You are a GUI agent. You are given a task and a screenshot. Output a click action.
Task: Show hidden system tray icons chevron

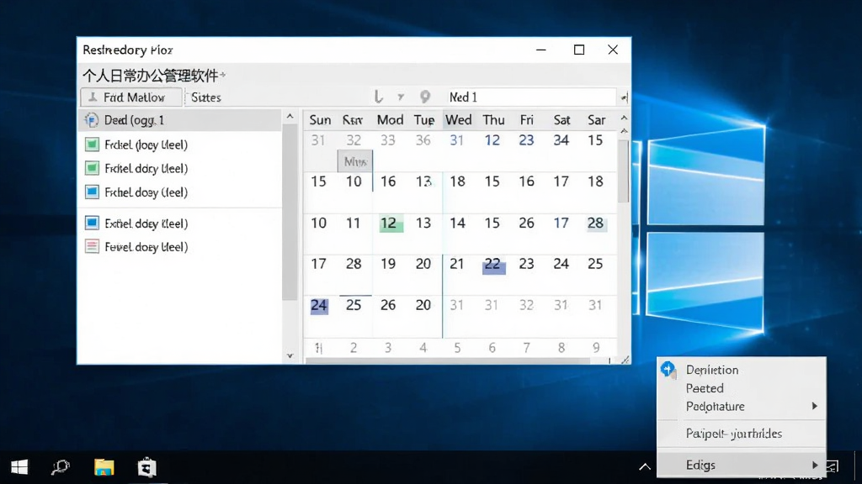click(x=645, y=467)
